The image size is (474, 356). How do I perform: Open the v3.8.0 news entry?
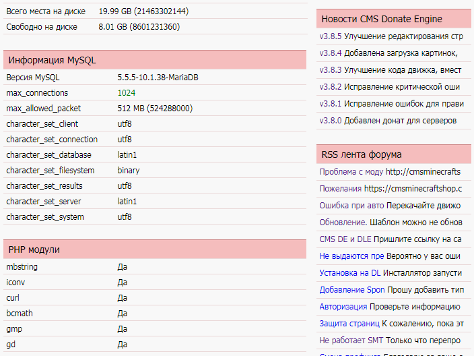(x=330, y=121)
